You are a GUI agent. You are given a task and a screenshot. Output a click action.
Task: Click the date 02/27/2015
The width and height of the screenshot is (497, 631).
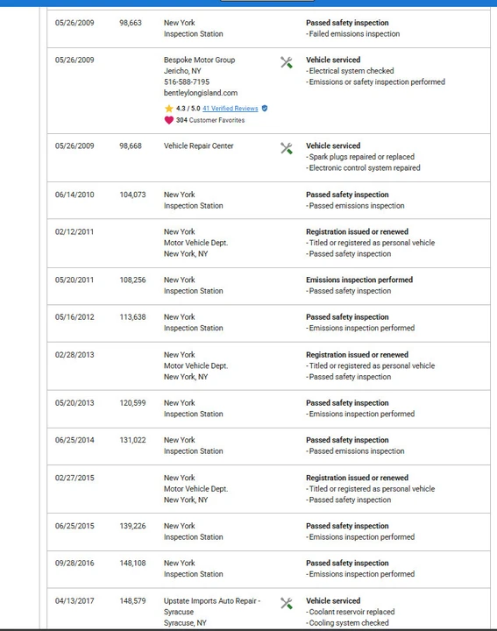(x=75, y=479)
